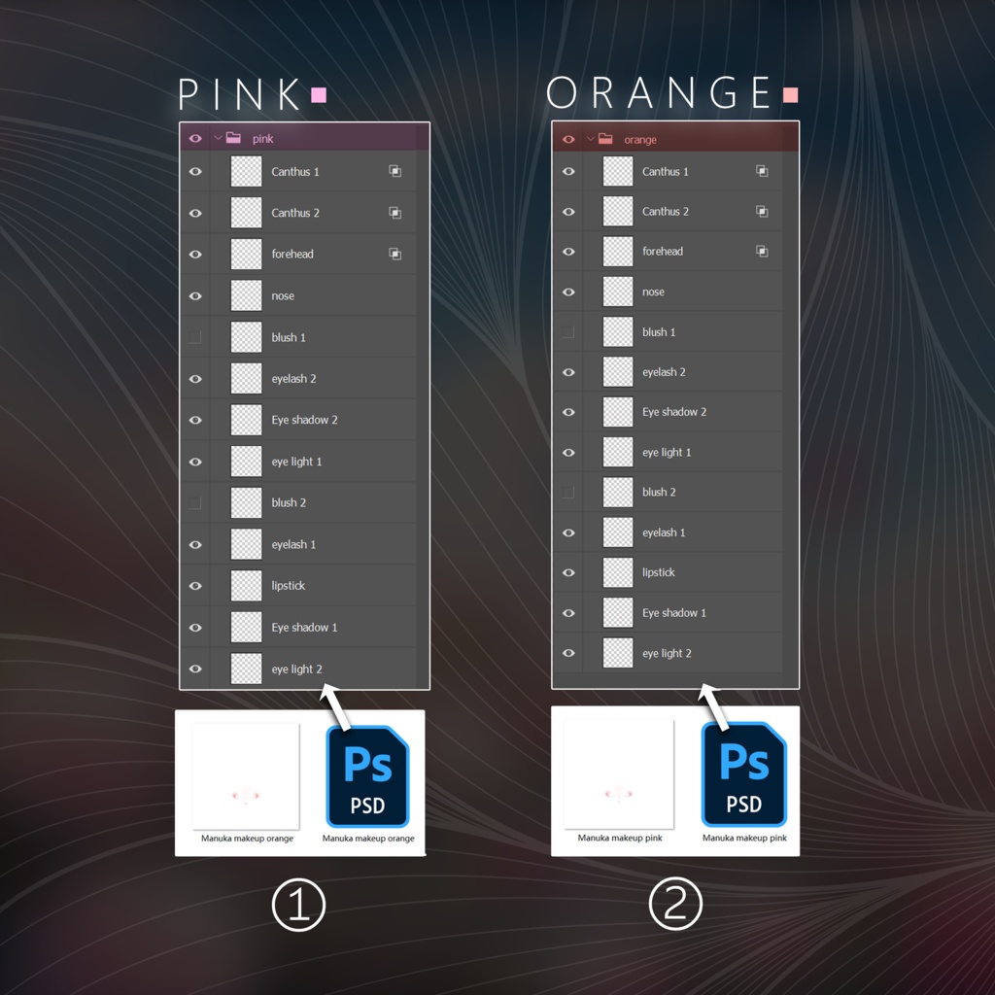This screenshot has height=995, width=995.
Task: Collapse the pink layer group chevron
Action: (218, 138)
